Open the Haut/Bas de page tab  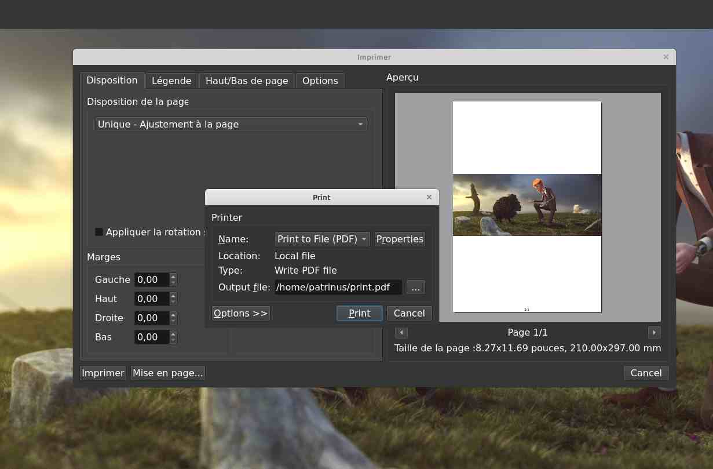coord(247,81)
